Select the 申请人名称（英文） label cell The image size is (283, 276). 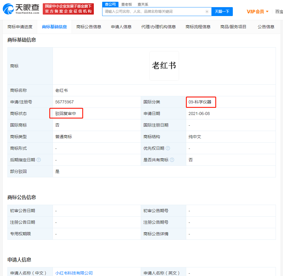(163, 272)
